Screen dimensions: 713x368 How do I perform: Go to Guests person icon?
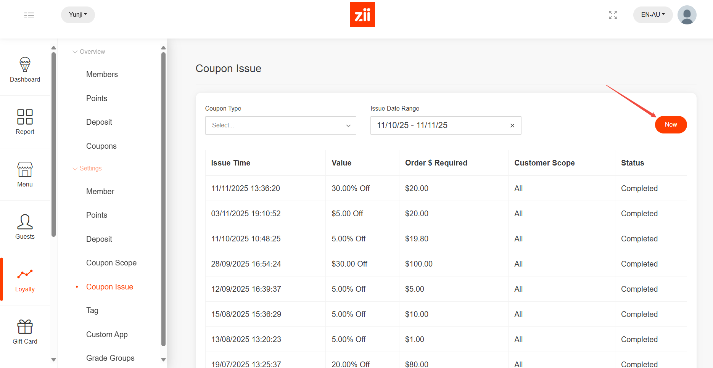point(25,222)
